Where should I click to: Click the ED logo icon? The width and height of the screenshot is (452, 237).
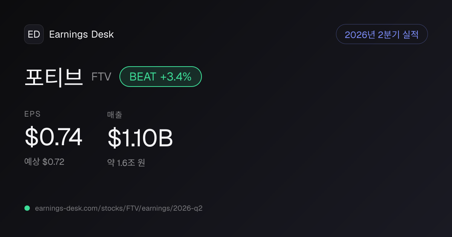point(34,34)
